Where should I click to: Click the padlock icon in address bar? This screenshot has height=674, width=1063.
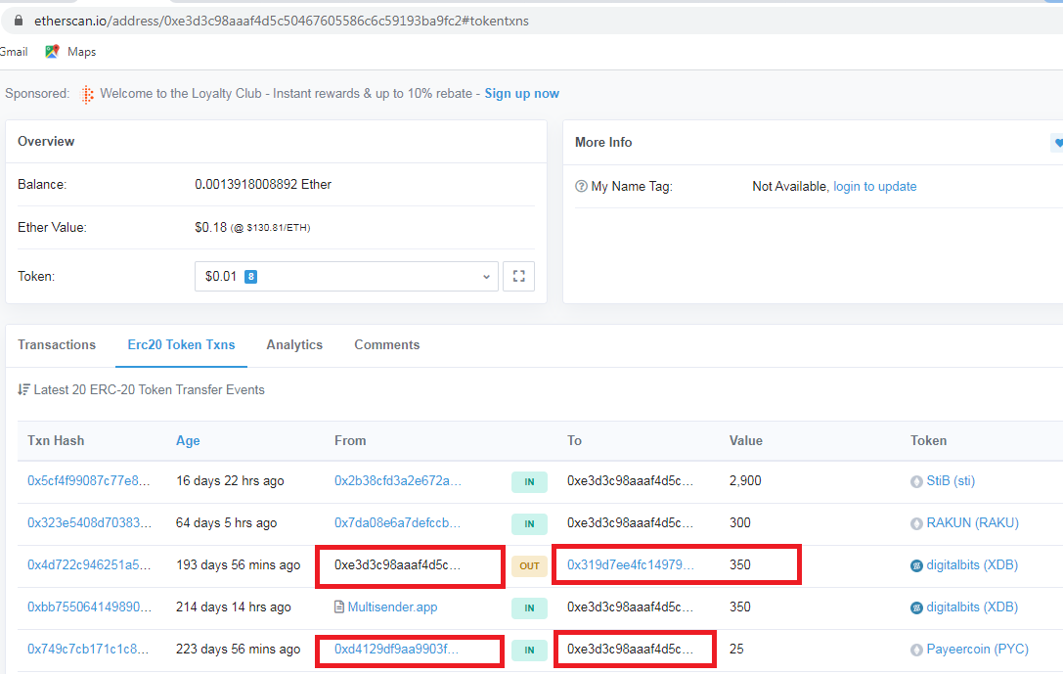click(19, 21)
